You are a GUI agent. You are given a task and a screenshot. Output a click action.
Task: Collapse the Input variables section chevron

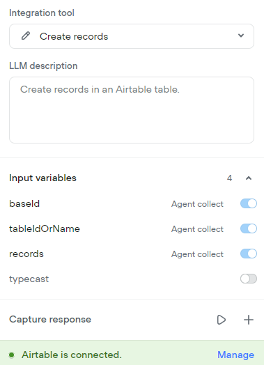(249, 178)
